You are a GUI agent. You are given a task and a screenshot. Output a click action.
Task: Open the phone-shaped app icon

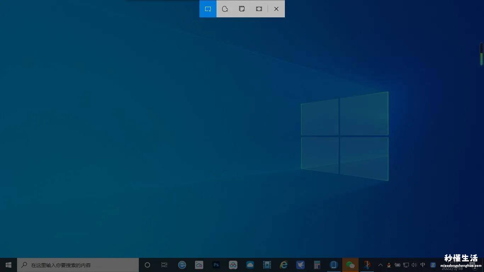(334, 265)
